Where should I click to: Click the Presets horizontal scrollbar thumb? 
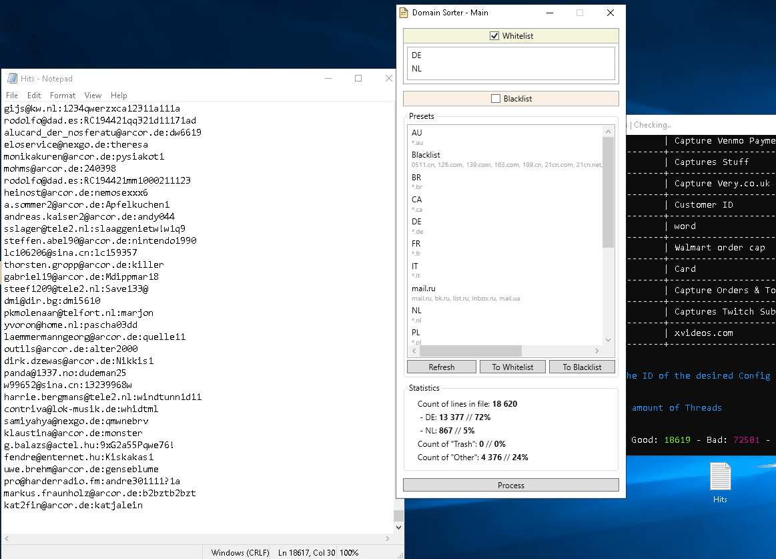pyautogui.click(x=470, y=351)
